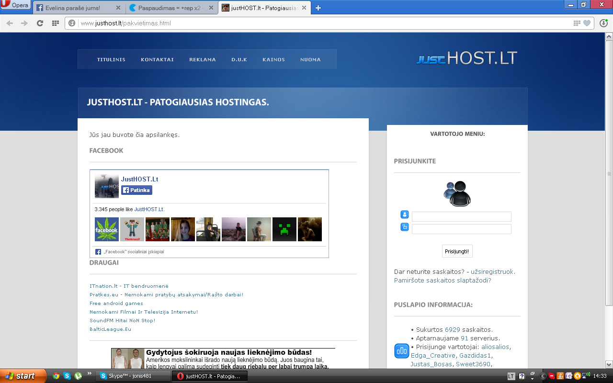Go back with the back arrow
The image size is (613, 383).
tap(10, 23)
